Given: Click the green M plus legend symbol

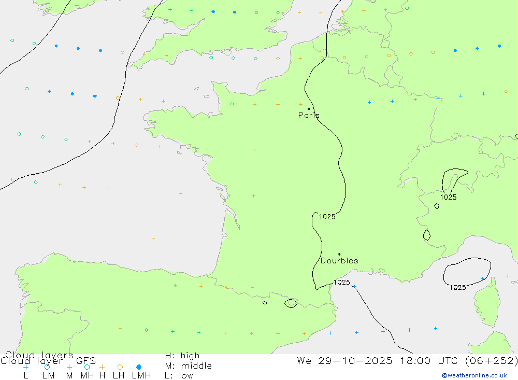Looking at the screenshot, I should click(69, 367).
